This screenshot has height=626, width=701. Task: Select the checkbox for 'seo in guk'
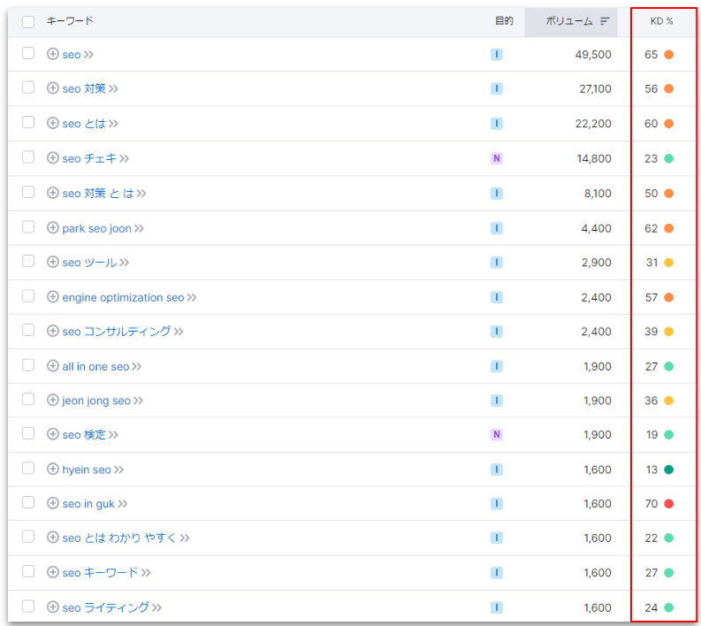click(28, 503)
